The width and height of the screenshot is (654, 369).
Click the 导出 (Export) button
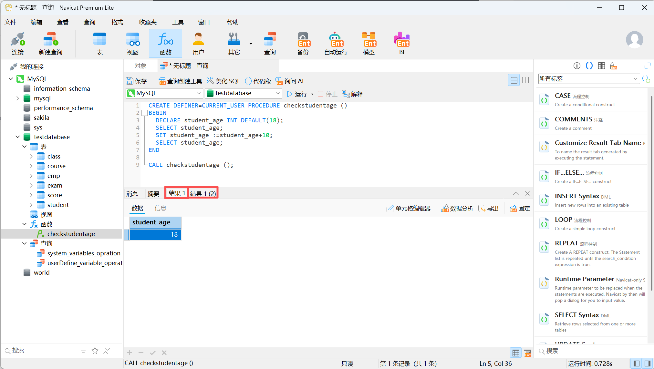pos(489,209)
